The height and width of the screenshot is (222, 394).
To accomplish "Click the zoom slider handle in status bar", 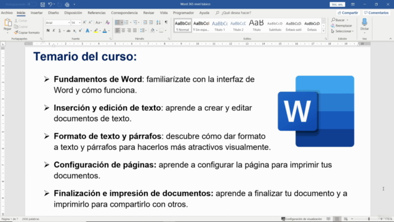I will click(x=369, y=219).
